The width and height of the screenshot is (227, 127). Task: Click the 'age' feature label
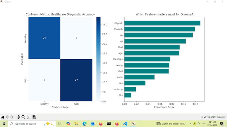click(121, 53)
